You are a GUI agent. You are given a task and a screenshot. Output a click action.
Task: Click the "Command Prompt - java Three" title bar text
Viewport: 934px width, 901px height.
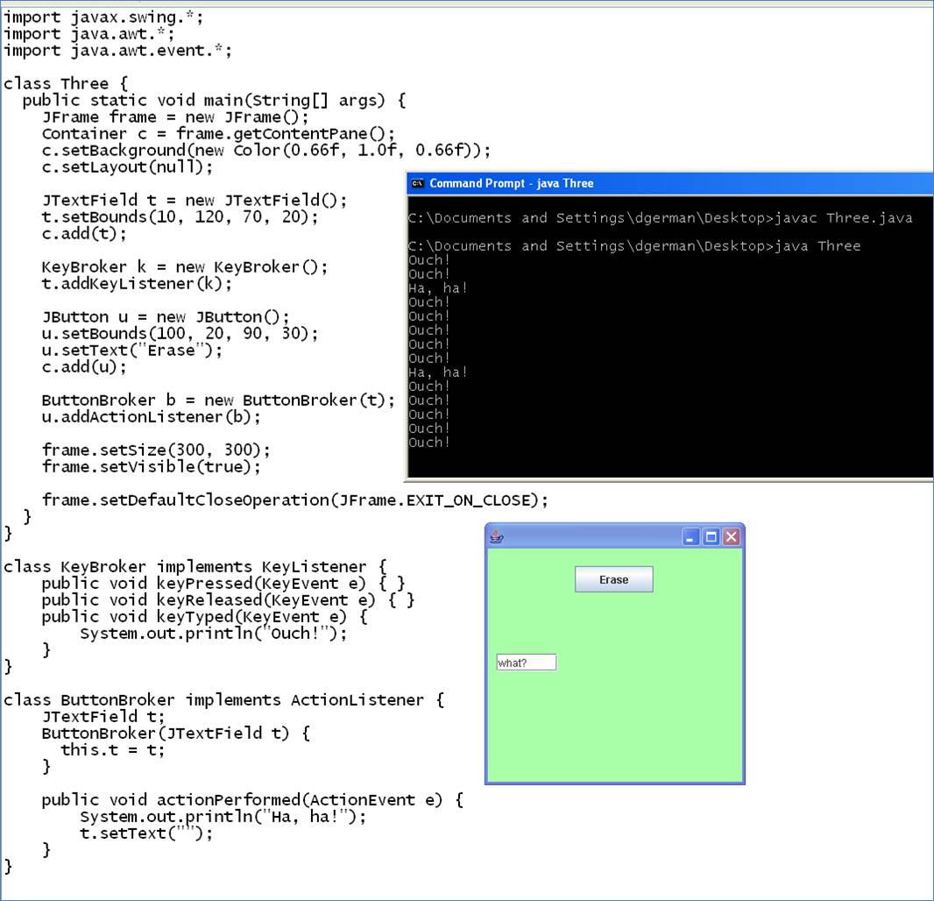coord(512,183)
